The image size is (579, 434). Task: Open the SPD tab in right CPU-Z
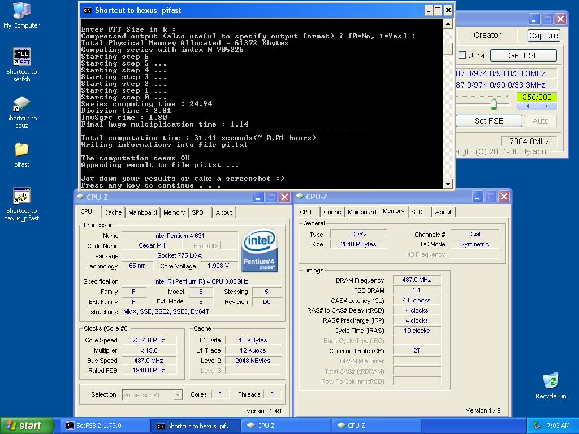coord(417,212)
